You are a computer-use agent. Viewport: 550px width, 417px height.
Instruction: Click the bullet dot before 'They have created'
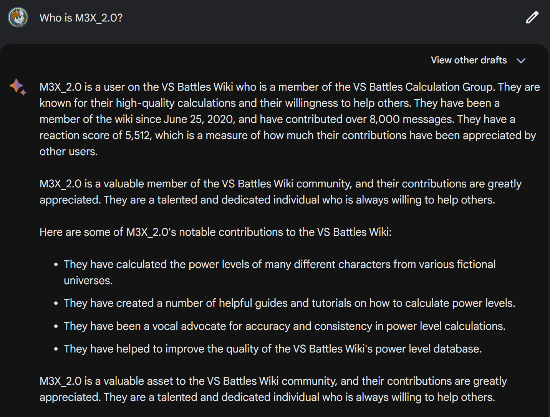(x=56, y=303)
